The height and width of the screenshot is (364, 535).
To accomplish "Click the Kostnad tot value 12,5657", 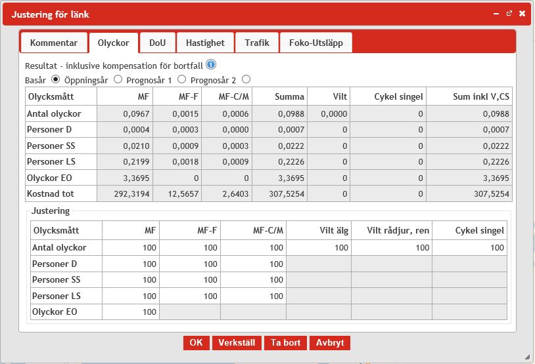I will [183, 193].
